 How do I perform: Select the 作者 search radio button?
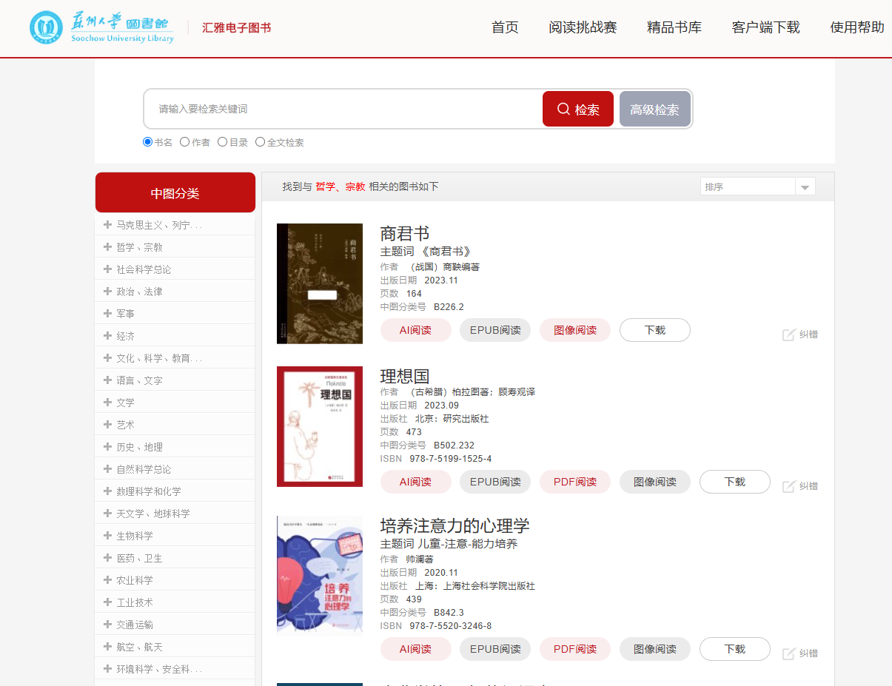pos(185,142)
